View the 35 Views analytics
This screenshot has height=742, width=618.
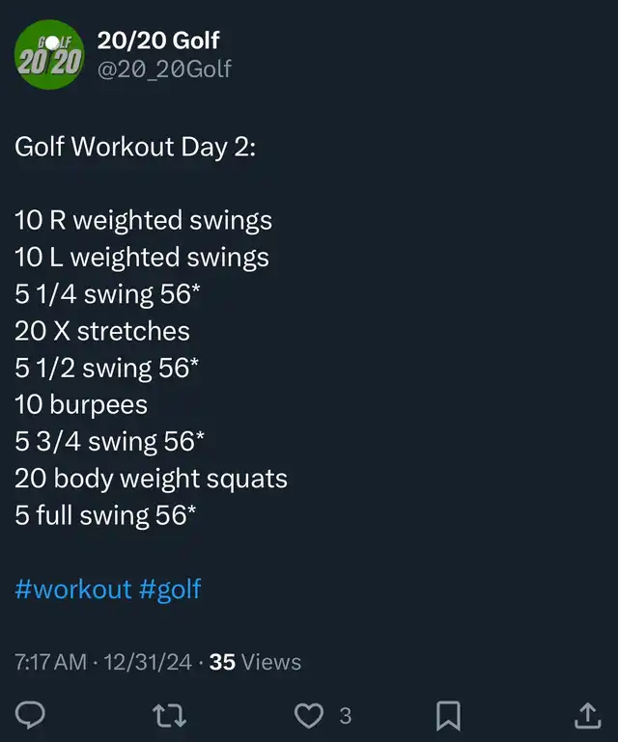[x=255, y=662]
